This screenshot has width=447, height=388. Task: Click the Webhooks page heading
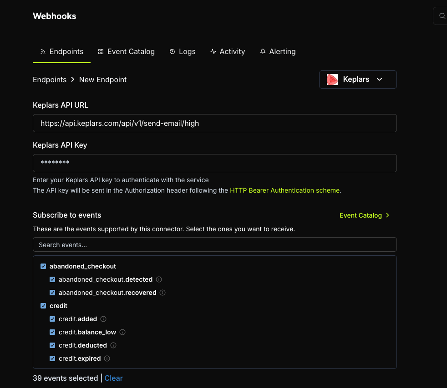pos(55,16)
